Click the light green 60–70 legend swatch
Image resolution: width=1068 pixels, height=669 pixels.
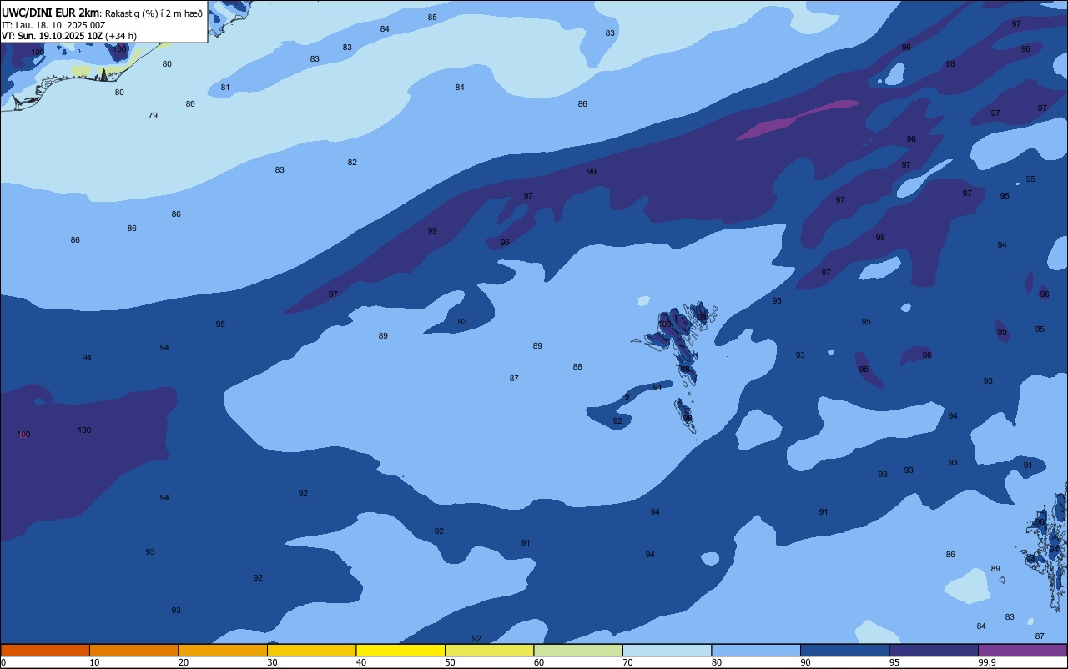(x=578, y=650)
